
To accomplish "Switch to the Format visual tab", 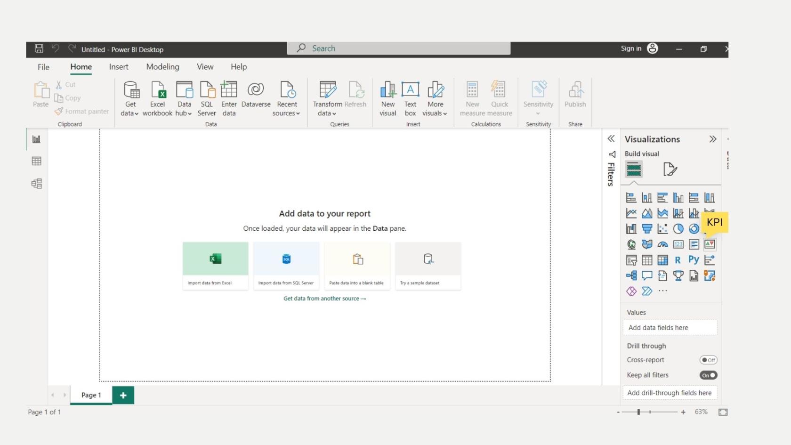I will pos(670,169).
